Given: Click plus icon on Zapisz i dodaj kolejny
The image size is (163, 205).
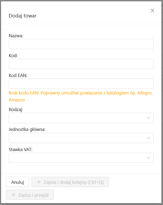Looking at the screenshot, I should (x=39, y=182).
